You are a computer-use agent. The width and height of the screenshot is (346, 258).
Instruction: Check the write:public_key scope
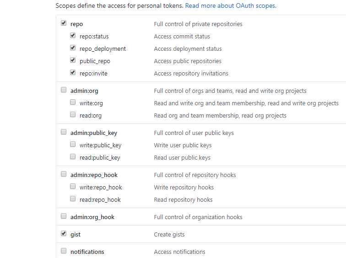(x=73, y=144)
